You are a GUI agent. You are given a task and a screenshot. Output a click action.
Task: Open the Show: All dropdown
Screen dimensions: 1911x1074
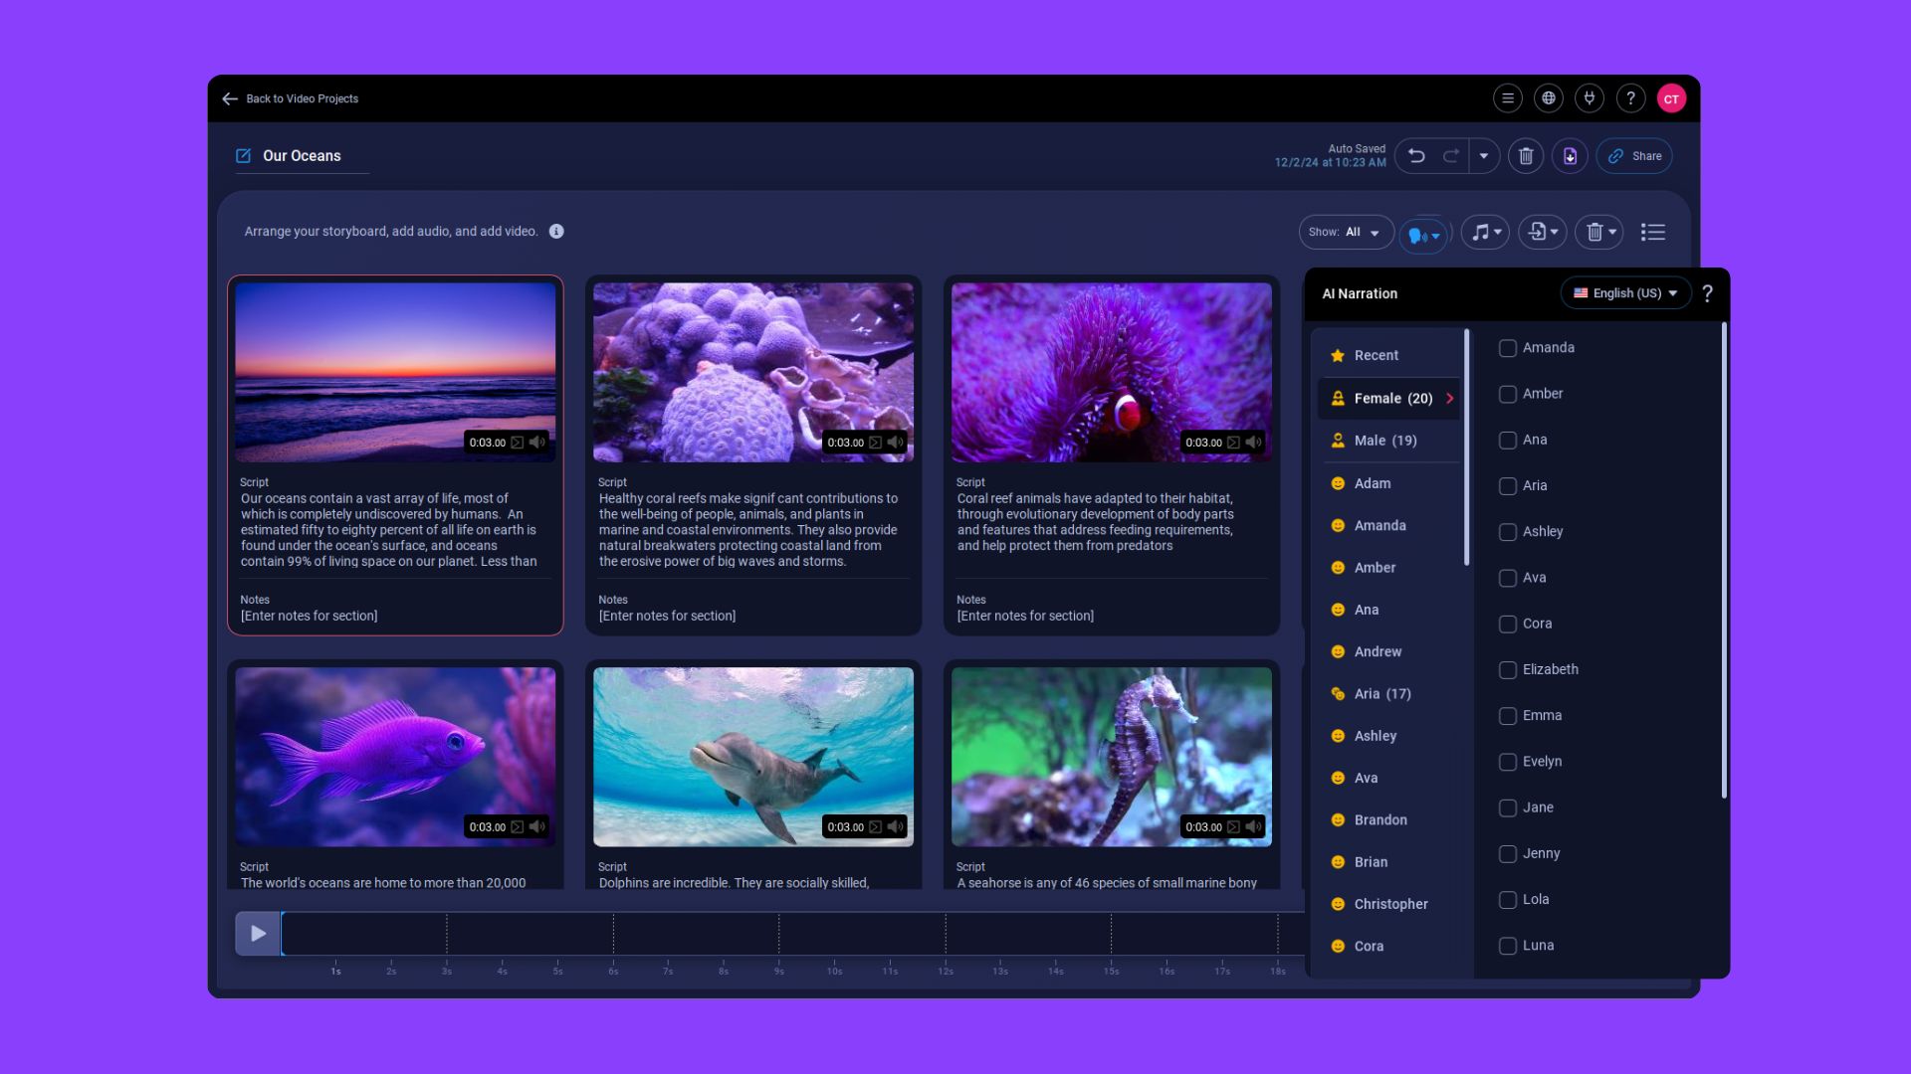pos(1346,232)
